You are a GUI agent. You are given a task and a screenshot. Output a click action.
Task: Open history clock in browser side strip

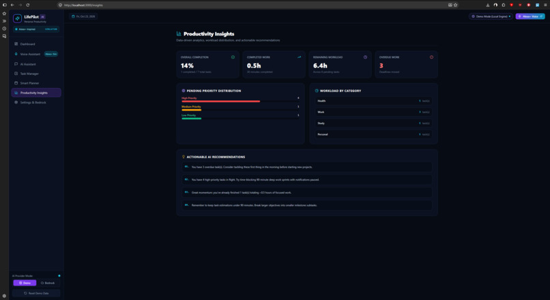pyautogui.click(x=4, y=29)
